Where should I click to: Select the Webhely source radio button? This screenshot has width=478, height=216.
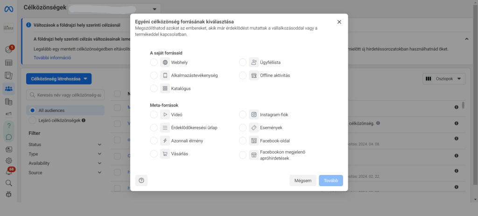point(154,63)
